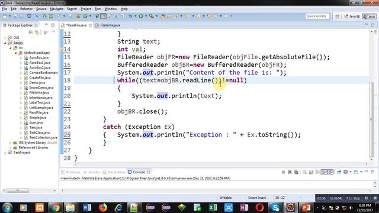Collapse the (default package) node
Screen dimensions: 379x213
point(16,53)
